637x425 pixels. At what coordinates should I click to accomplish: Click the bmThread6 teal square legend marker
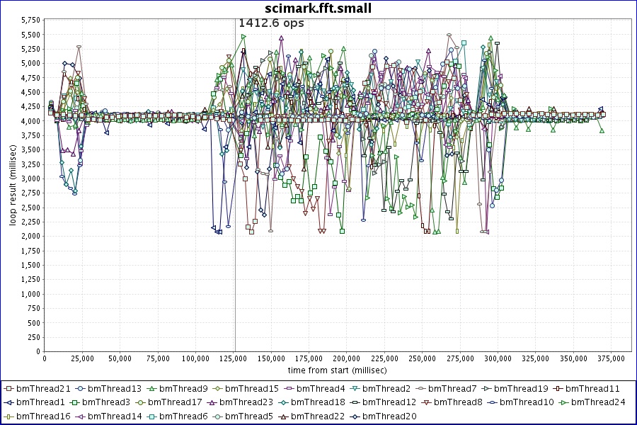[161, 416]
